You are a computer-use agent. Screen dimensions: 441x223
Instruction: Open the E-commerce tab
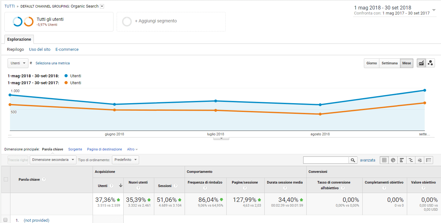tap(67, 50)
